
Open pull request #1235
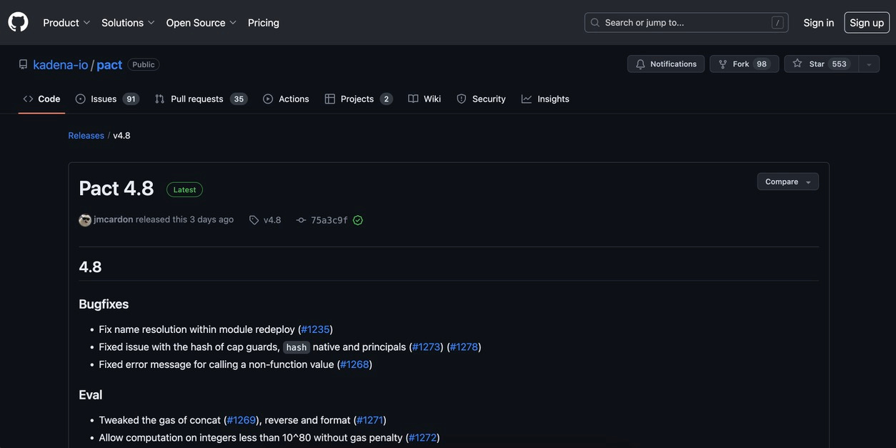tap(316, 329)
